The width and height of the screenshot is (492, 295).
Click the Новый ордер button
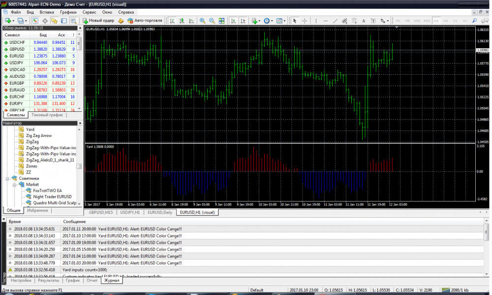pyautogui.click(x=98, y=21)
